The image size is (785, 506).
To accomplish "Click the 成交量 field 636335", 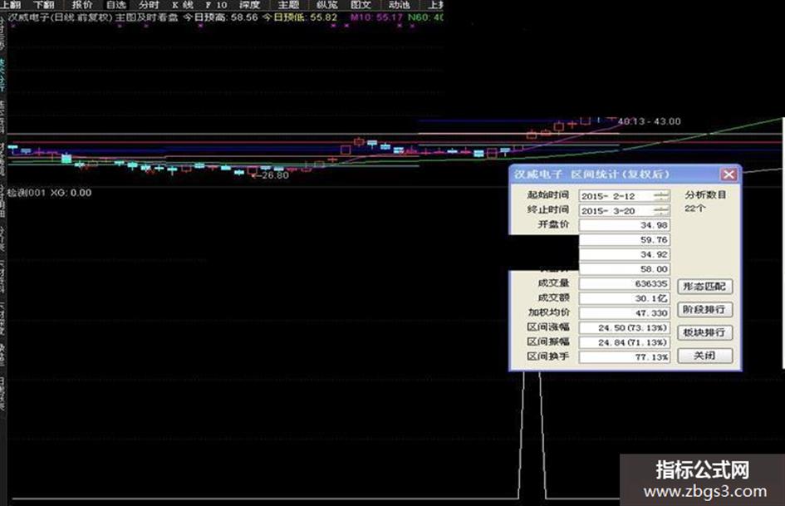I will click(625, 283).
